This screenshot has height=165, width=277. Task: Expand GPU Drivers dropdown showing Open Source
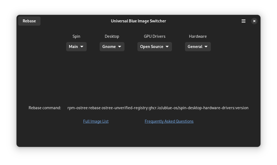click(155, 47)
